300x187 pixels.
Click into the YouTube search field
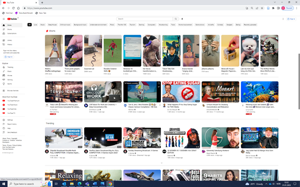(x=145, y=19)
